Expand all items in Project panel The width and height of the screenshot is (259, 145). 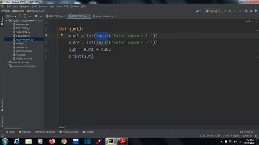25,16
